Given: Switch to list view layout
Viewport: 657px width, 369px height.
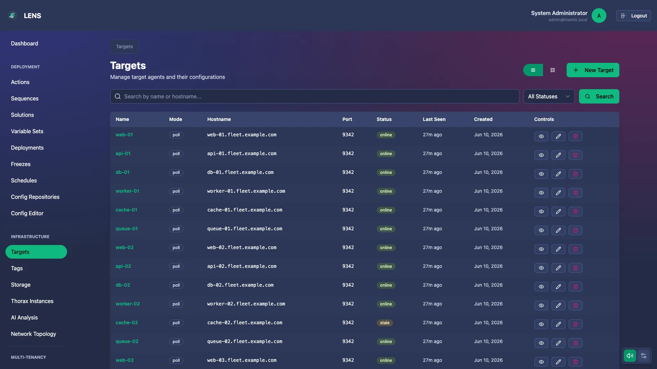Looking at the screenshot, I should click(533, 70).
